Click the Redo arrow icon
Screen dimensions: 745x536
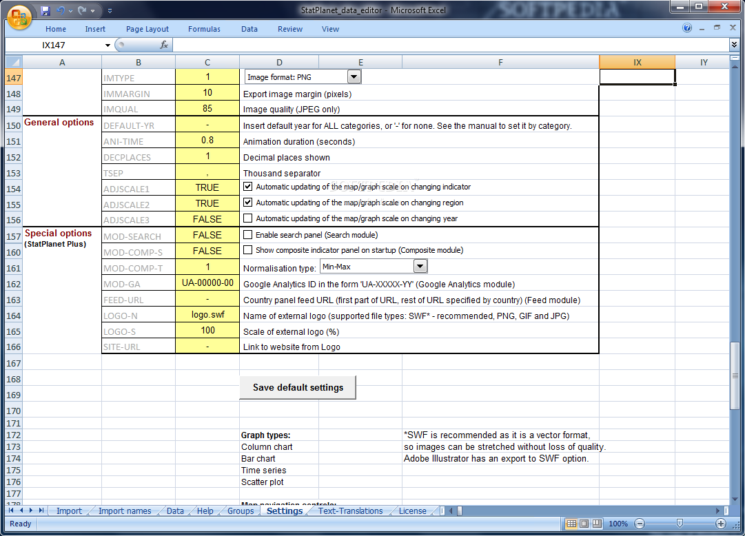coord(82,10)
